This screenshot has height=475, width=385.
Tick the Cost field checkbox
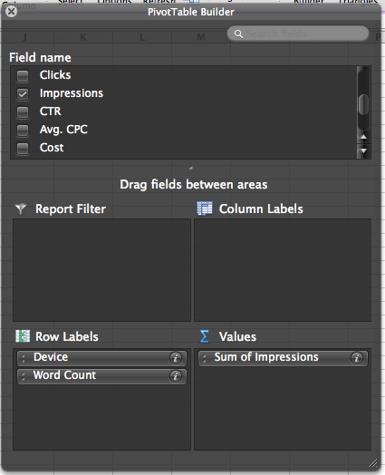tap(23, 149)
